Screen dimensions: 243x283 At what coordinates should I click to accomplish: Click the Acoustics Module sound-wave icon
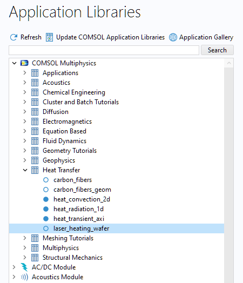point(24,277)
